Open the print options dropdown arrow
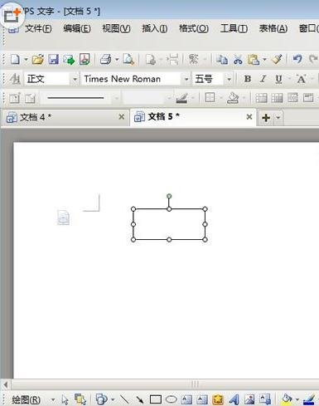The height and width of the screenshot is (406, 319). click(117, 59)
